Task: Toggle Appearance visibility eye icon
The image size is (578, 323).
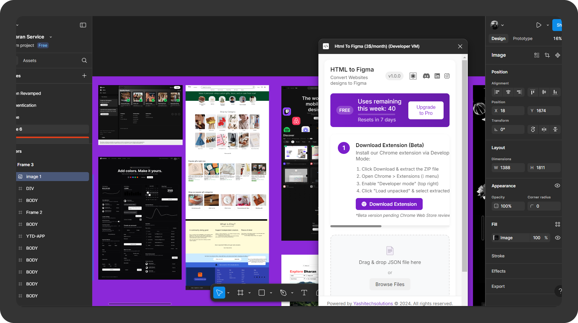Action: pyautogui.click(x=557, y=186)
